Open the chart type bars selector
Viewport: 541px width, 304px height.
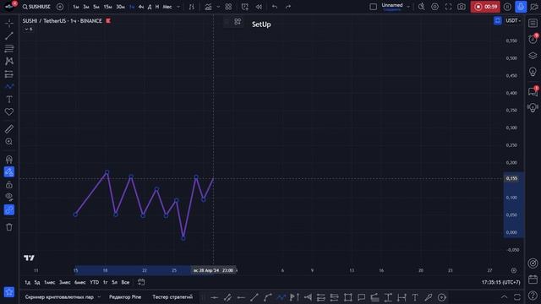pyautogui.click(x=192, y=7)
